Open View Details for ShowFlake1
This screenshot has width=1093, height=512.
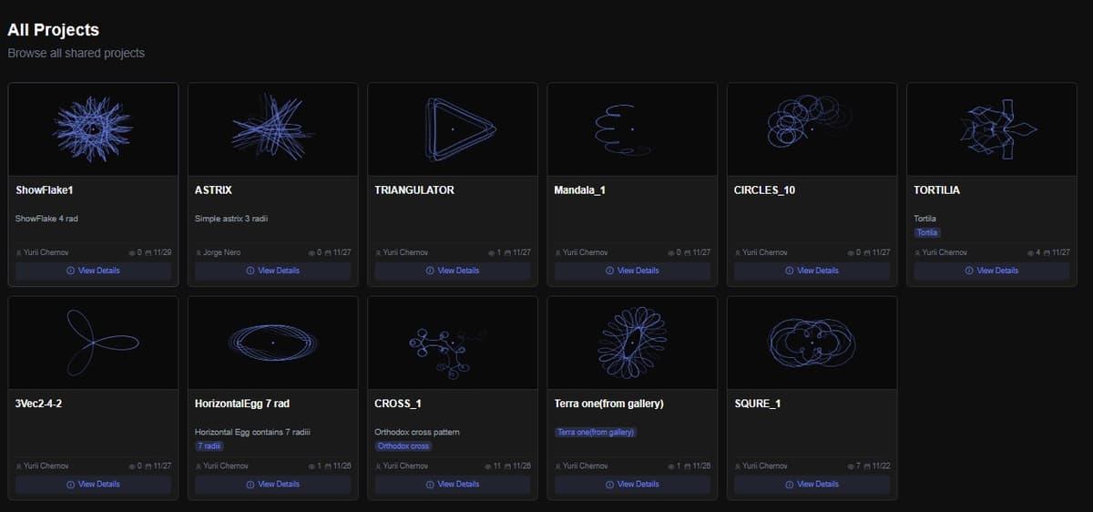(x=93, y=271)
